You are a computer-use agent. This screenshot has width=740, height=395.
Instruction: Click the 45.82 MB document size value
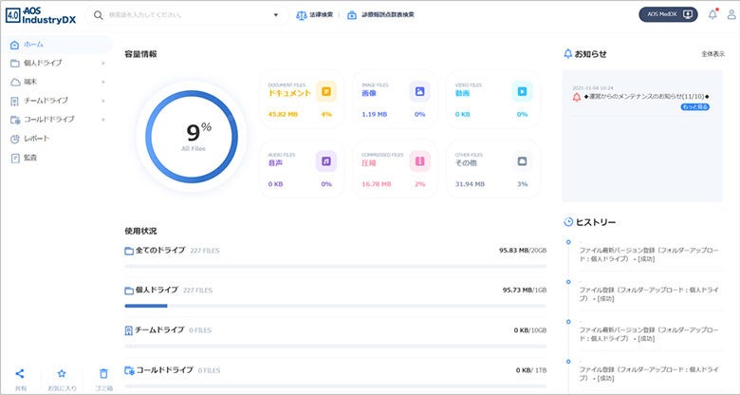click(283, 114)
